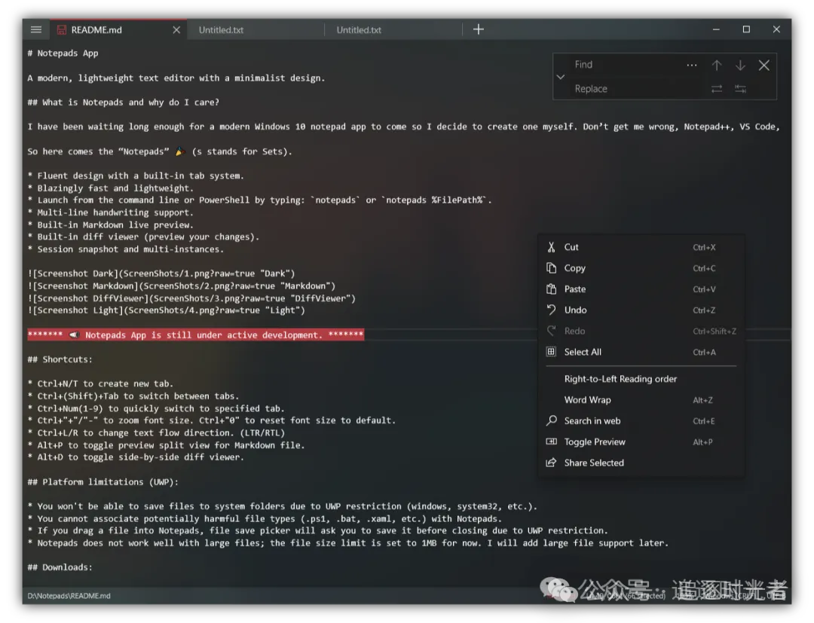Close the README.md tab
Screen dimensions: 814x623
pyautogui.click(x=176, y=30)
